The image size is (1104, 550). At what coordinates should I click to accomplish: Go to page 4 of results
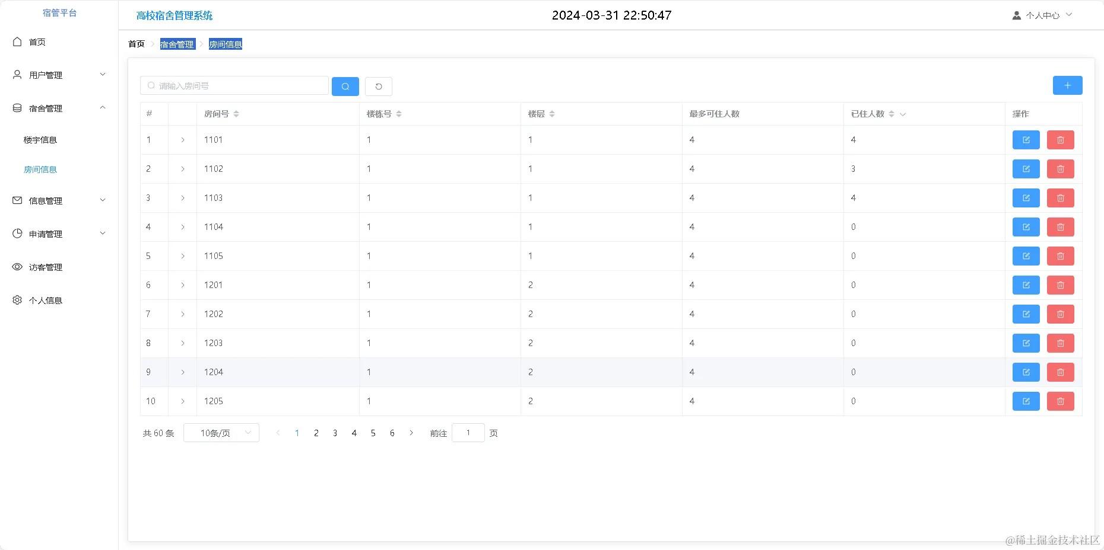(x=354, y=433)
